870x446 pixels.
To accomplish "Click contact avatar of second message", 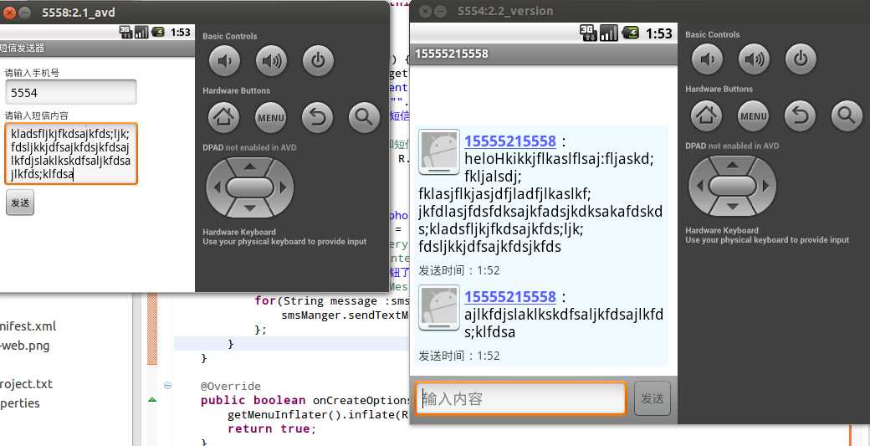I will (439, 307).
